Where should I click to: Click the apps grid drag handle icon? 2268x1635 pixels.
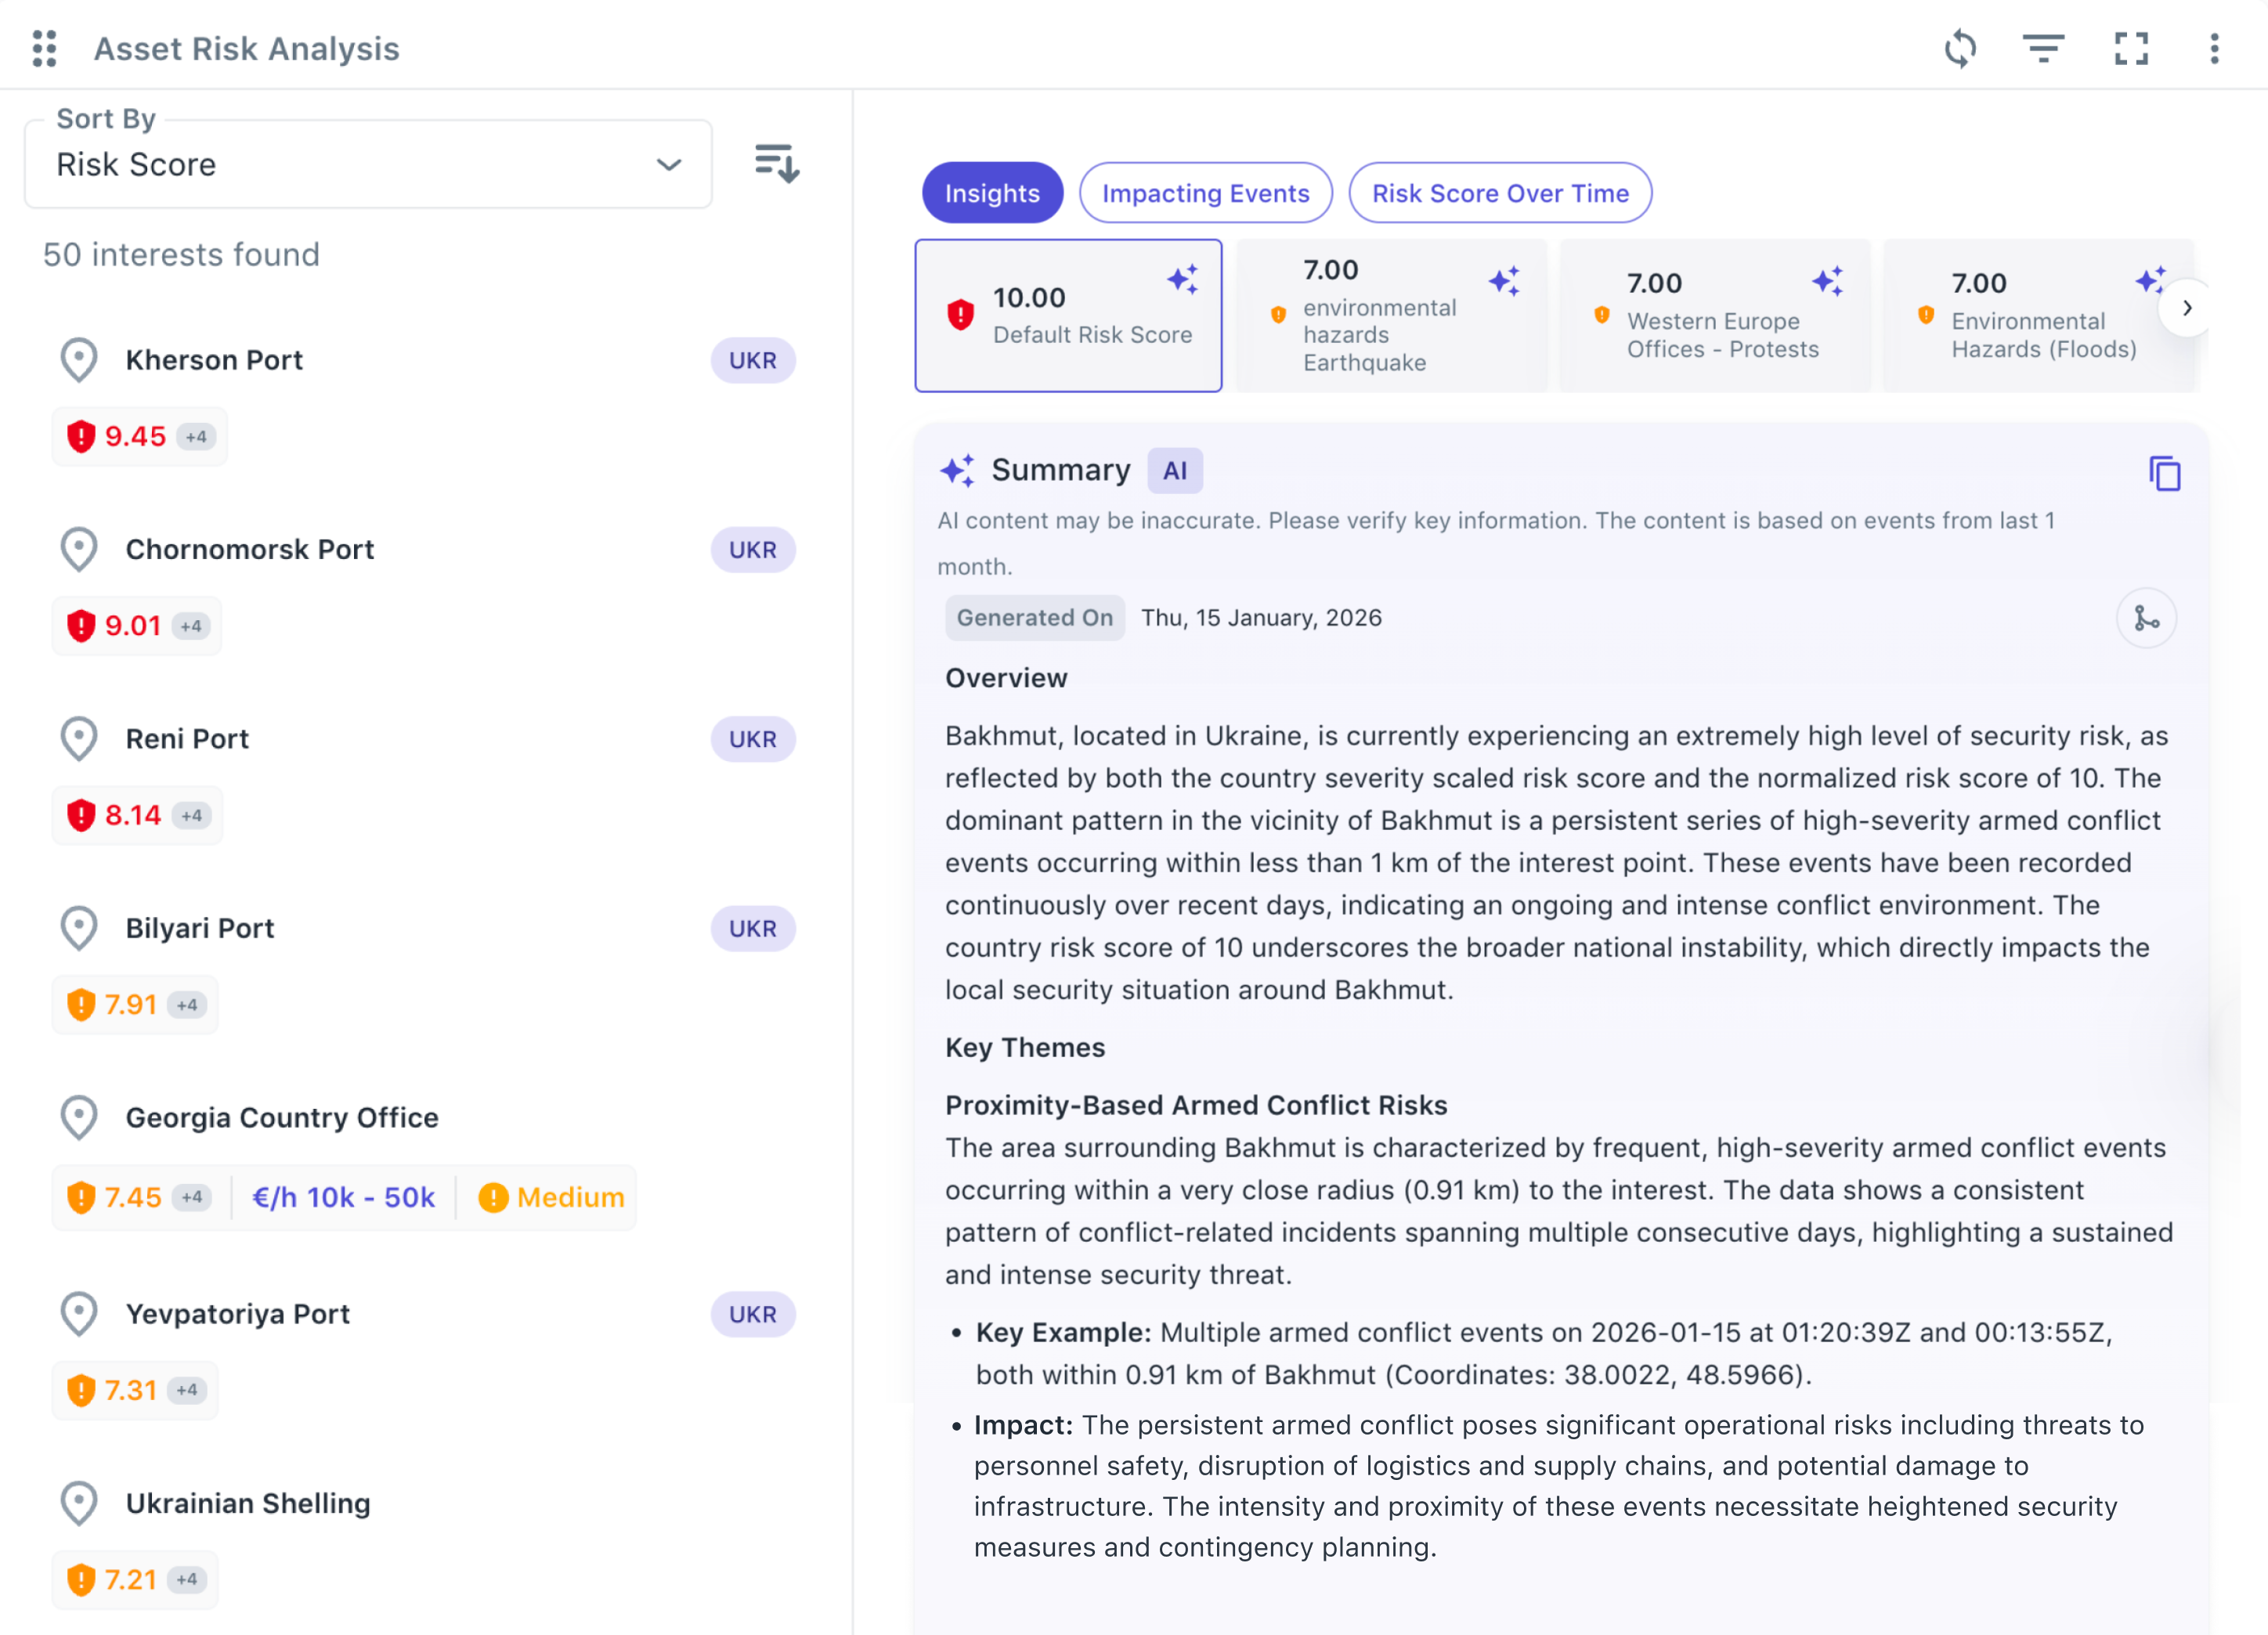click(44, 48)
